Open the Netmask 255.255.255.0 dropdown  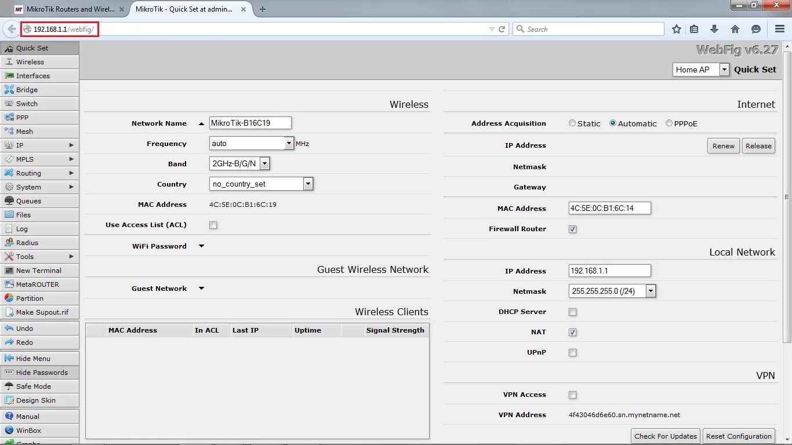[651, 291]
